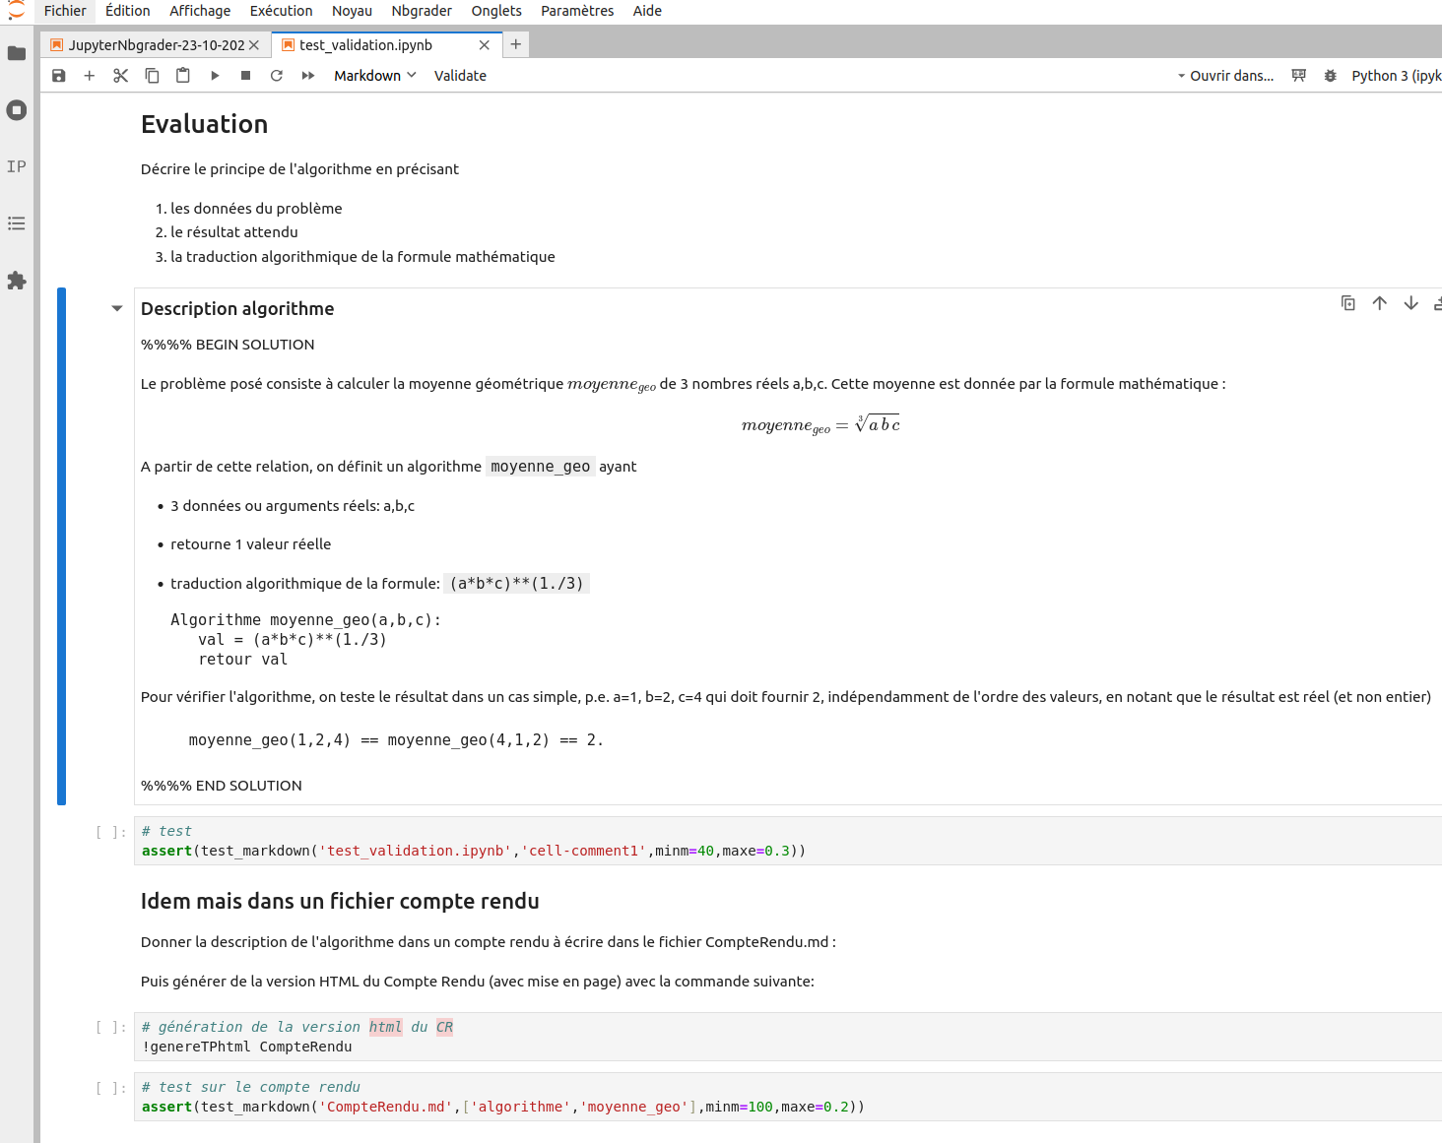This screenshot has height=1143, width=1442.
Task: Open the table of contents sidebar
Action: [17, 223]
